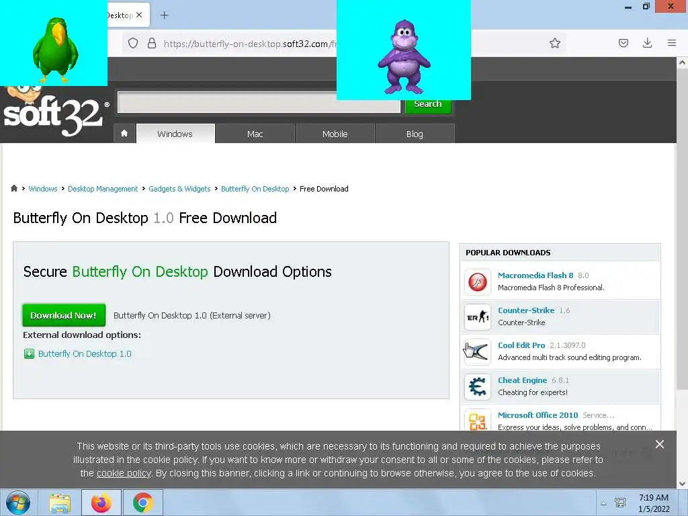
Task: Open the Cool Edit Pro link
Action: [521, 345]
